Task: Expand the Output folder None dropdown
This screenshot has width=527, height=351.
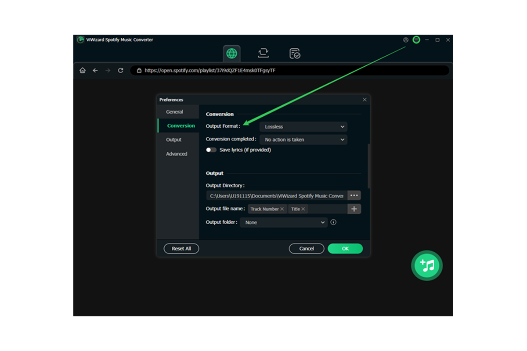Action: [x=283, y=222]
